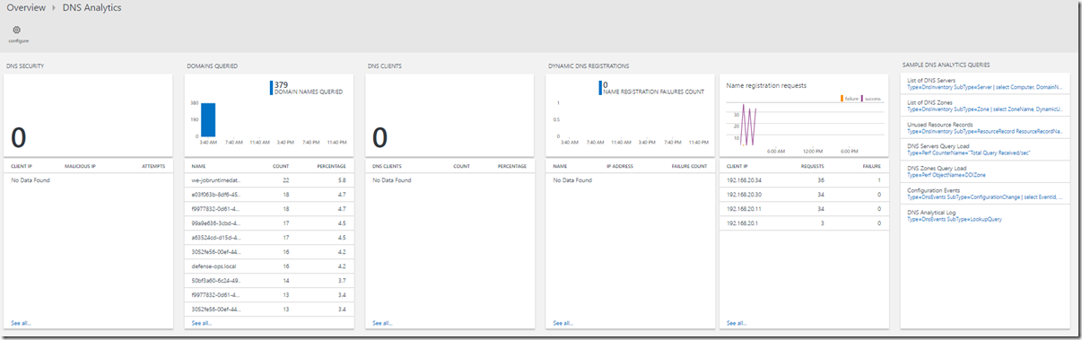Click the purple success legend swatch
Screen dimensions: 1082x340
point(863,98)
